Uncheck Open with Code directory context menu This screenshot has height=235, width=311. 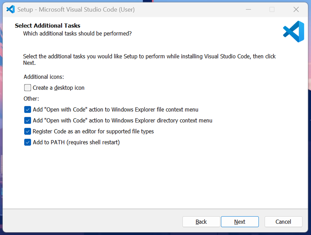click(x=27, y=120)
